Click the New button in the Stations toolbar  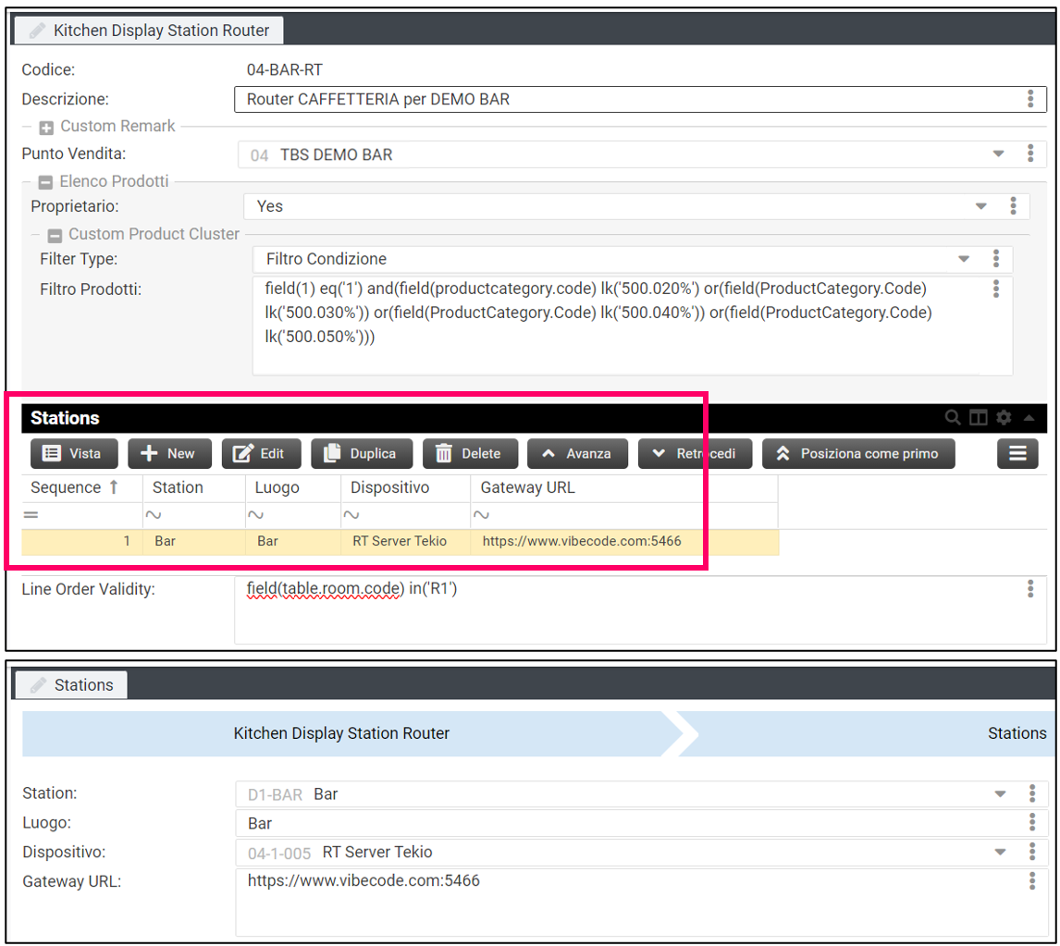coord(169,453)
